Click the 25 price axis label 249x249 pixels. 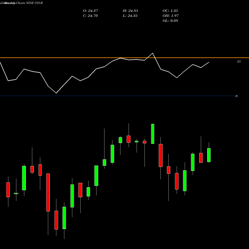point(239,62)
